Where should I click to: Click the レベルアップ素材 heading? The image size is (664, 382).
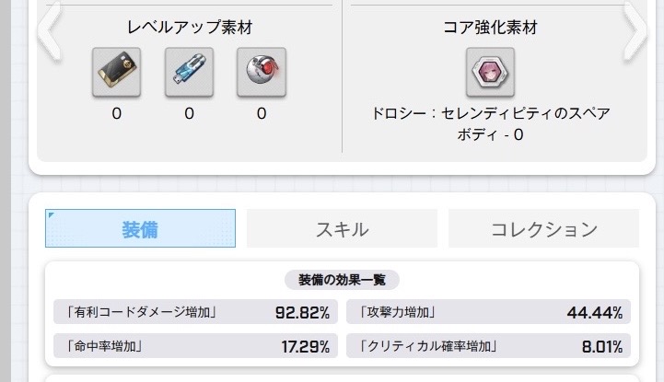[x=189, y=27]
